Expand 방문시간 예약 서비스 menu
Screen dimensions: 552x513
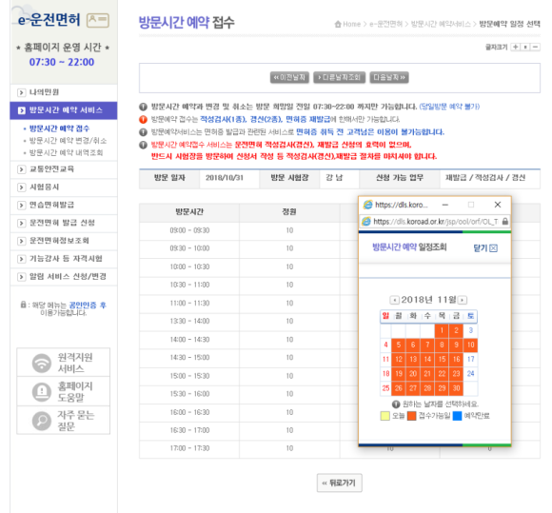[64, 110]
